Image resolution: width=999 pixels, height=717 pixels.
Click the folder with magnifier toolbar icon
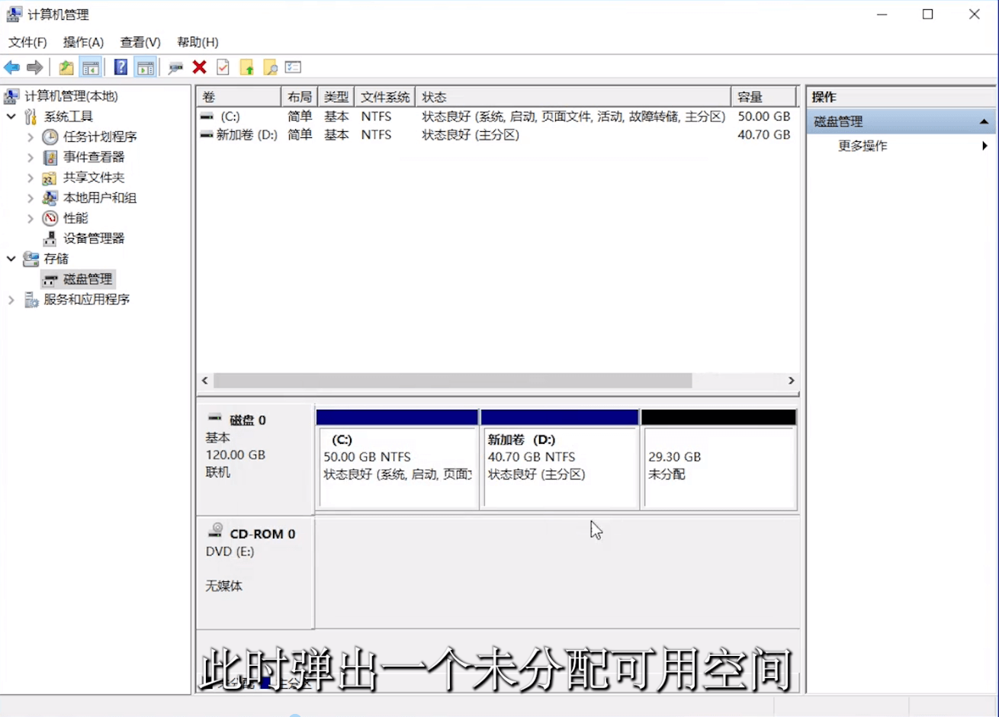(x=270, y=67)
